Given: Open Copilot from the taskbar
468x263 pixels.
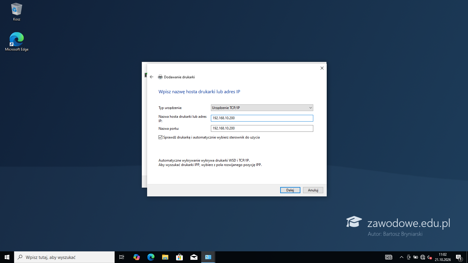Looking at the screenshot, I should 137,257.
